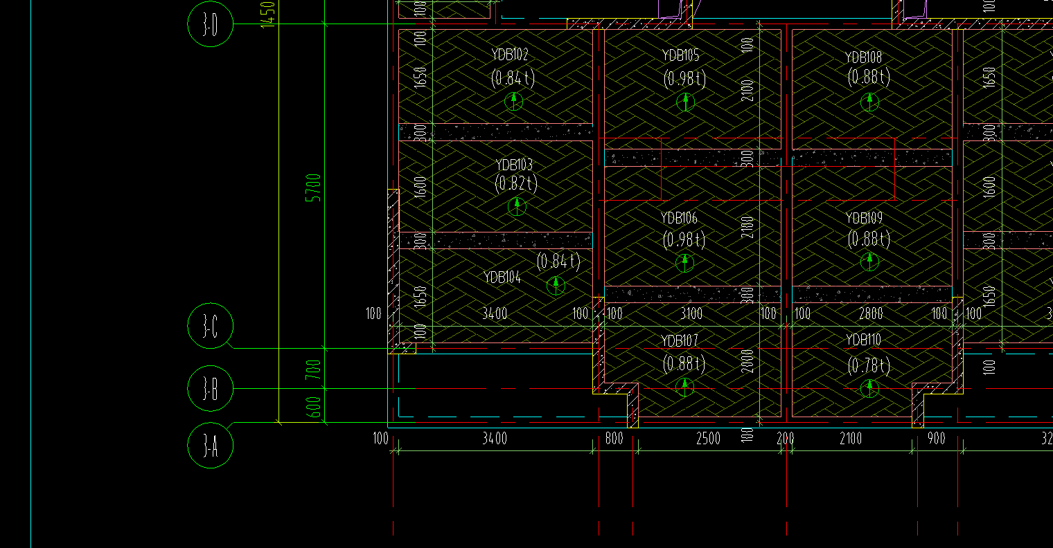Pick the direction arrow symbol under YDB108
This screenshot has height=548, width=1053.
[869, 102]
